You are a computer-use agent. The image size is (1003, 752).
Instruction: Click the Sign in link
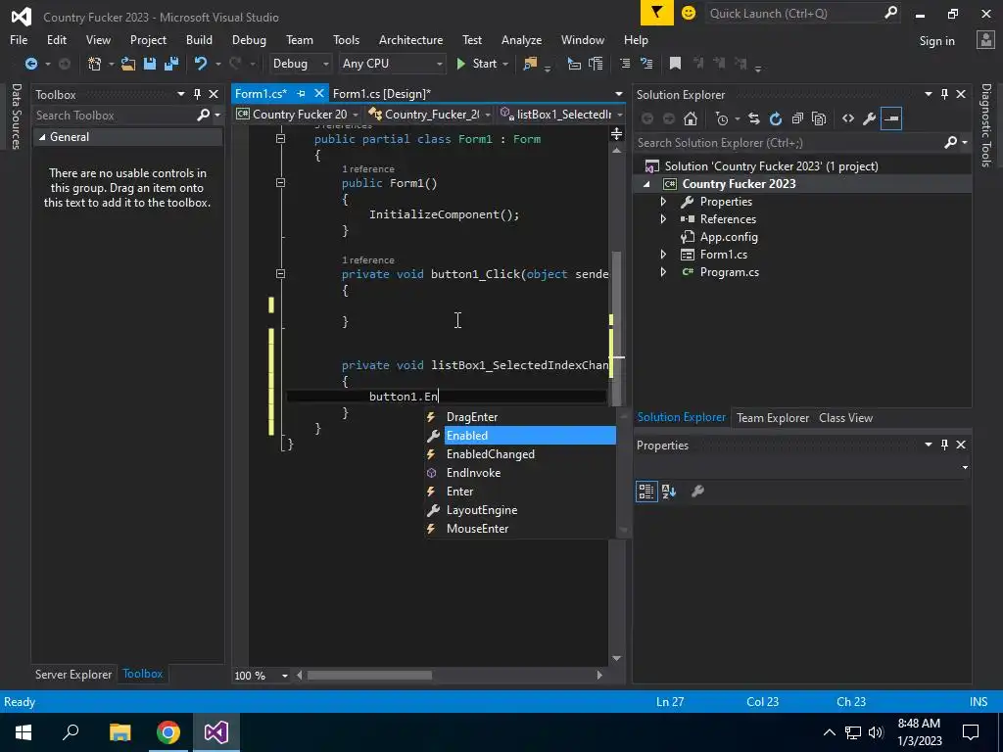[x=936, y=41]
